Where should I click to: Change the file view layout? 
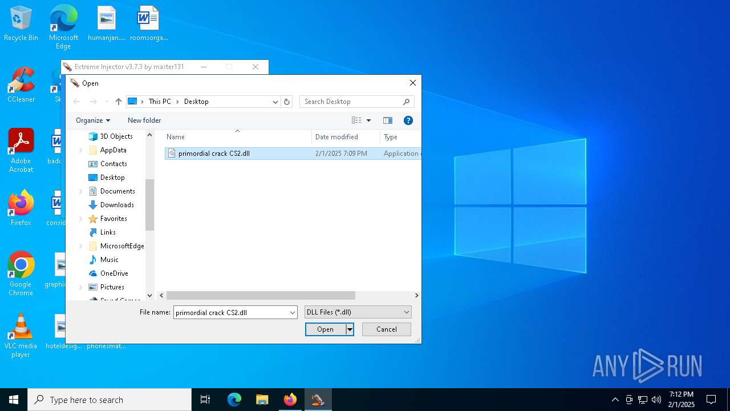pos(356,120)
